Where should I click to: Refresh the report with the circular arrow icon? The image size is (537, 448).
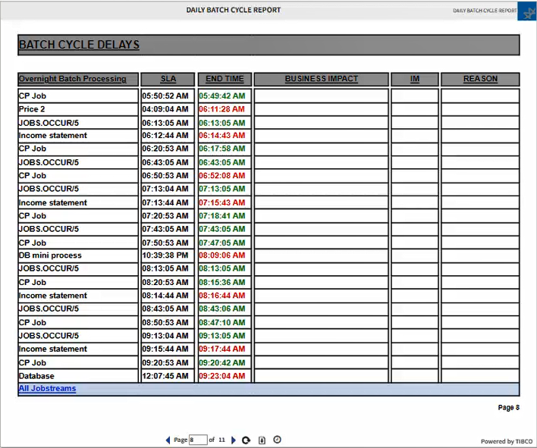(x=246, y=440)
